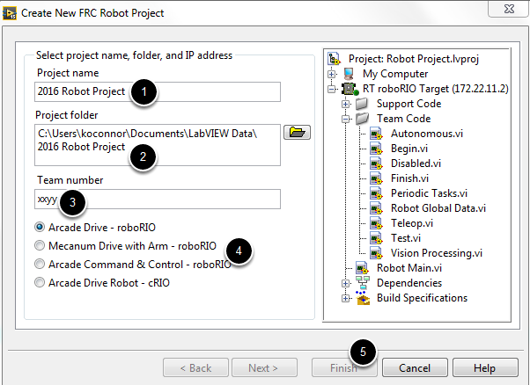The height and width of the screenshot is (385, 530).
Task: Collapse the Team Code folder node
Action: pos(345,119)
